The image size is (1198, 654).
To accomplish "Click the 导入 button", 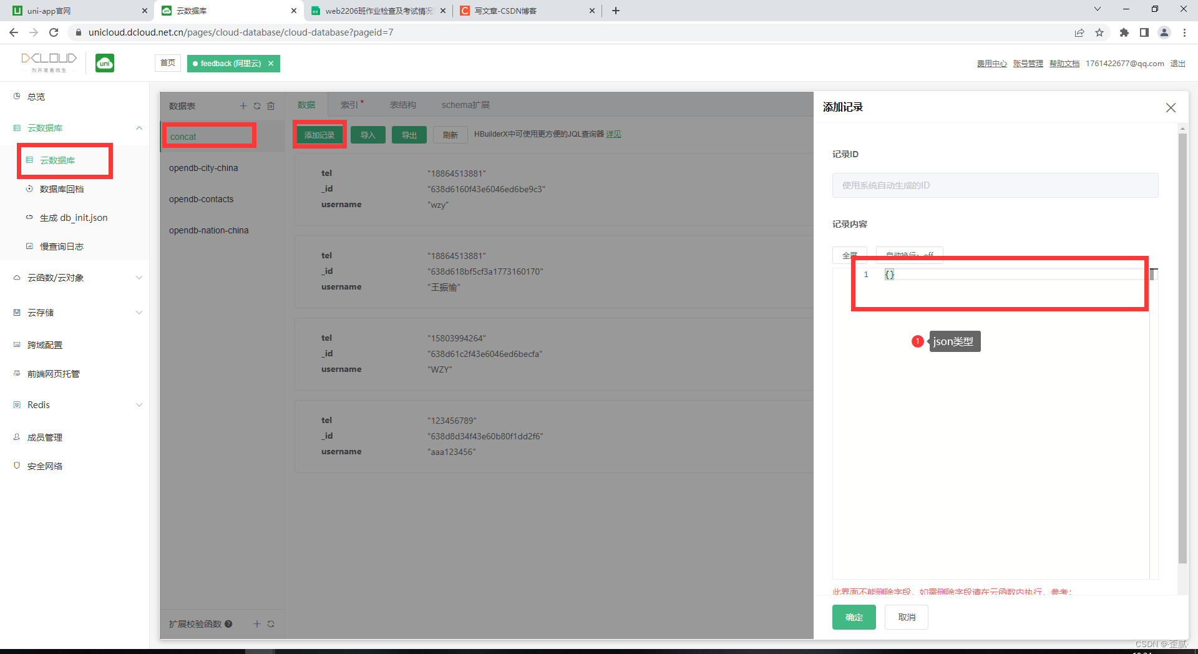I will click(368, 135).
